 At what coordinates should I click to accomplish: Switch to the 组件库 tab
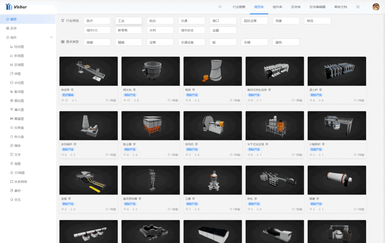(x=277, y=7)
